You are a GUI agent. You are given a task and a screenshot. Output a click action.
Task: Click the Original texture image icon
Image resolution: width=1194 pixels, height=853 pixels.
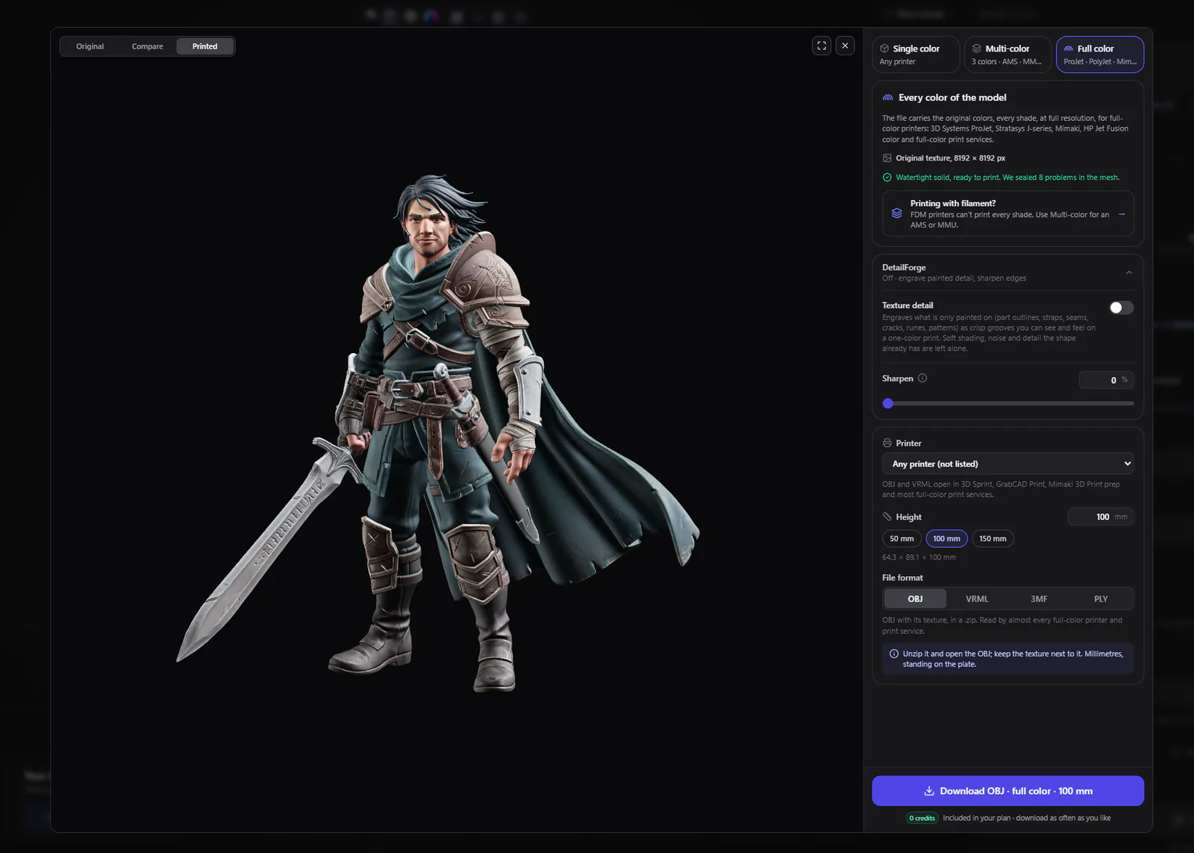click(x=887, y=158)
